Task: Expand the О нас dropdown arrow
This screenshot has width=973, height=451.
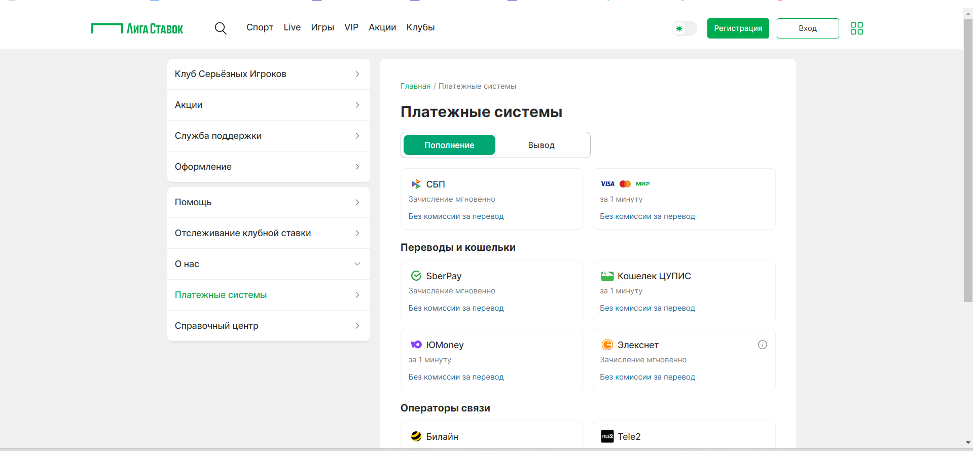Action: point(357,264)
